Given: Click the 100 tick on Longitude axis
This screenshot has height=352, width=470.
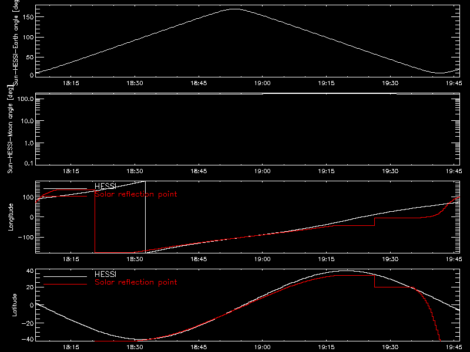Looking at the screenshot, I should (28, 197).
